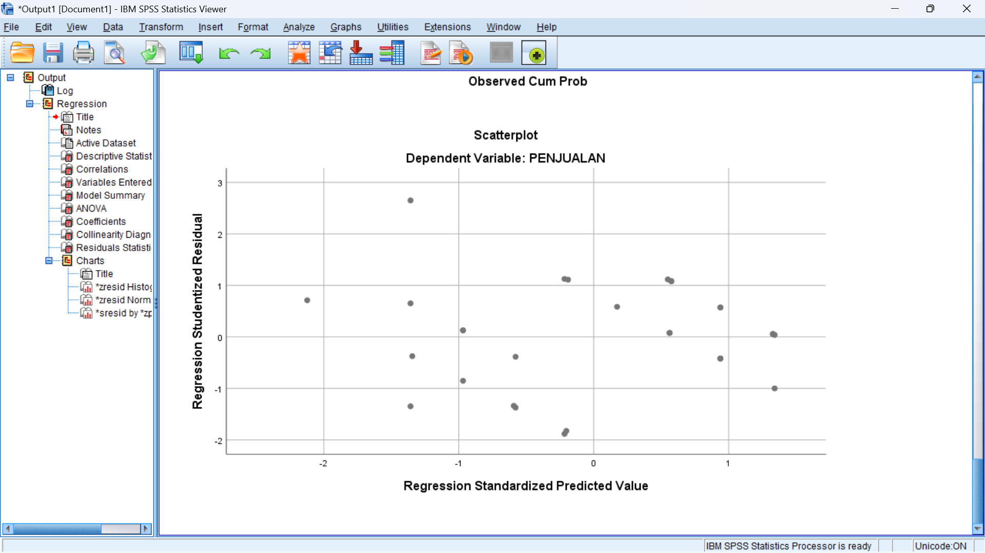Click the orange star Go to Data icon
This screenshot has width=985, height=553.
[299, 53]
